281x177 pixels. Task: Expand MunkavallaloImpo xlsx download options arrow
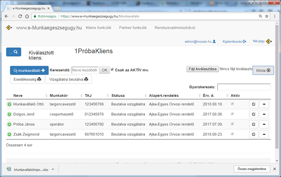[x=53, y=169]
